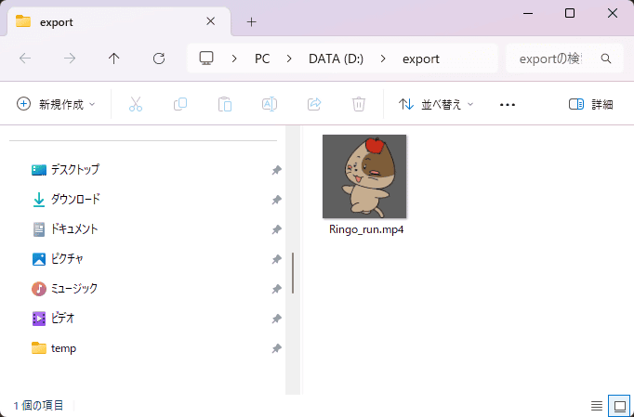Viewport: 634px width, 417px height.
Task: Select the export tab
Action: (112, 21)
